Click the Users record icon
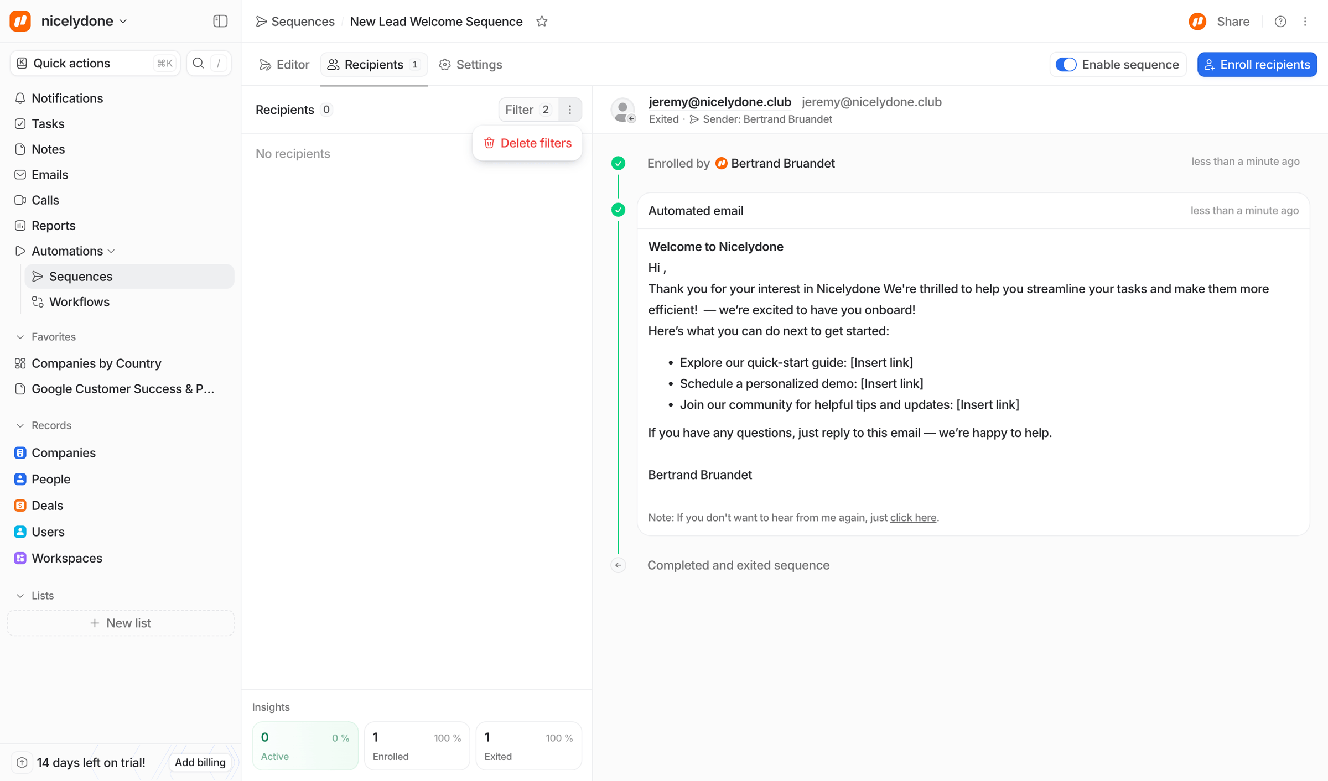This screenshot has height=781, width=1328. coord(20,532)
